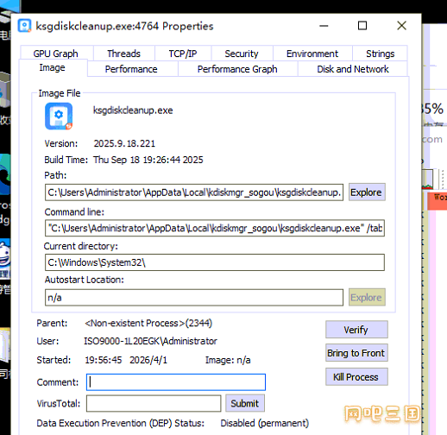
Task: Switch to the Performance tab
Action: (131, 69)
